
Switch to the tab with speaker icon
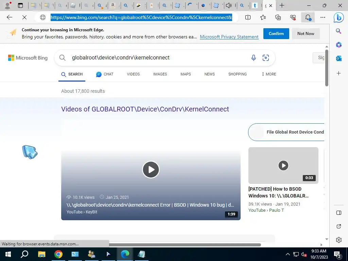pyautogui.click(x=228, y=5)
